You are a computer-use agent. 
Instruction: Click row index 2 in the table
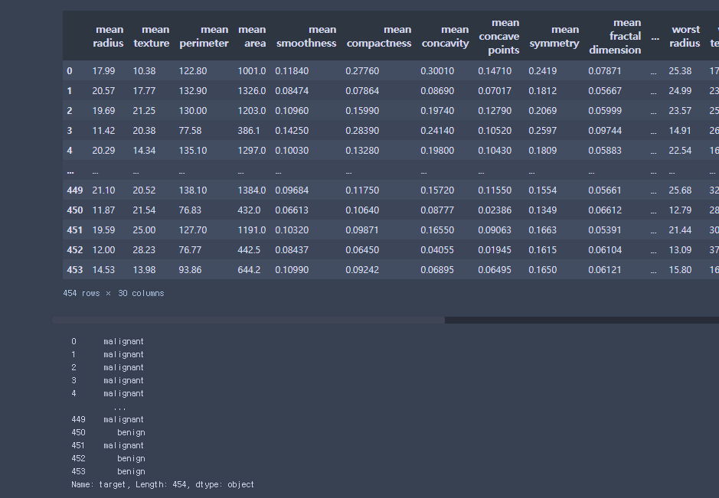[x=69, y=111]
